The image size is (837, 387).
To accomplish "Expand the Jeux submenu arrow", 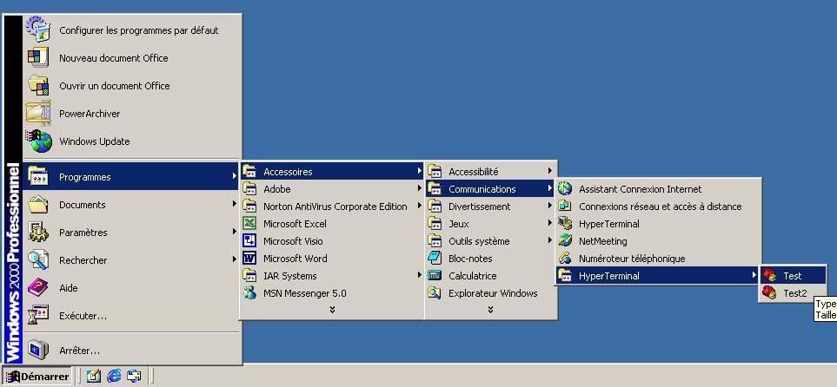I will (x=550, y=223).
